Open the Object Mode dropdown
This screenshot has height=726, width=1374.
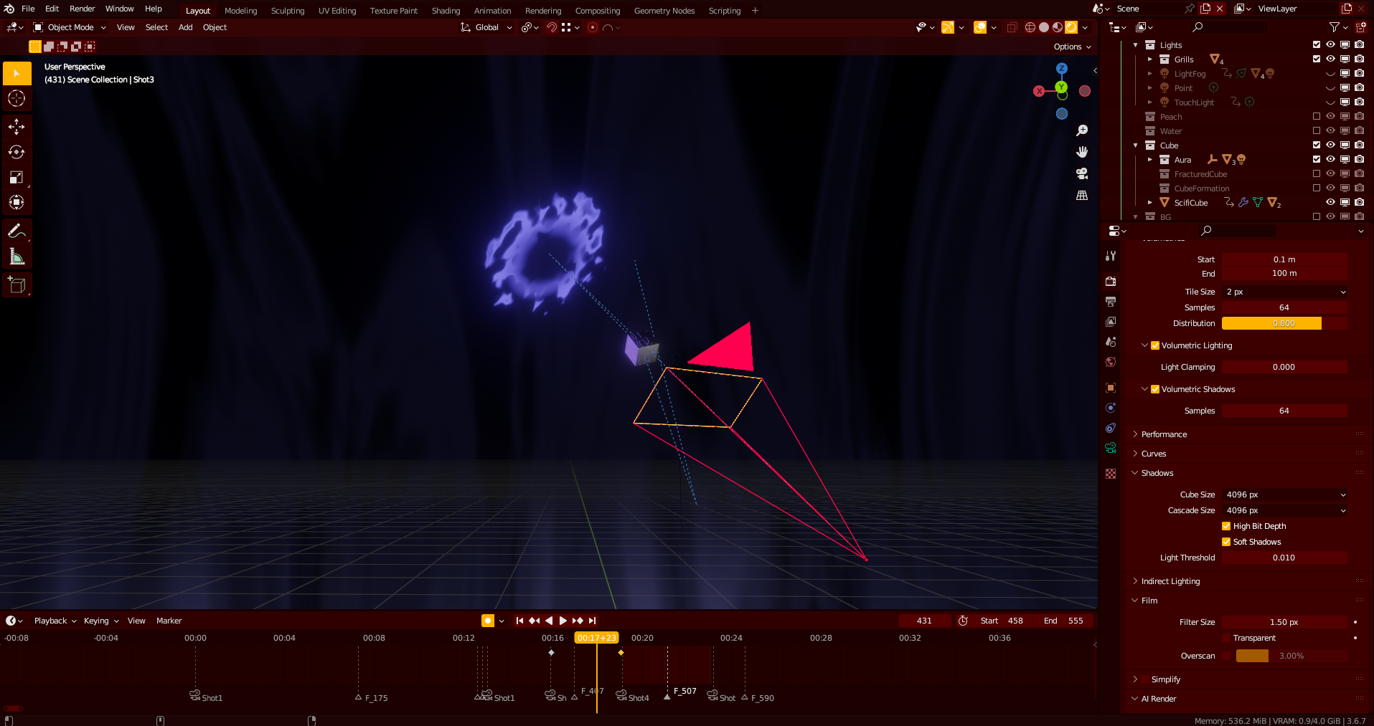click(70, 27)
